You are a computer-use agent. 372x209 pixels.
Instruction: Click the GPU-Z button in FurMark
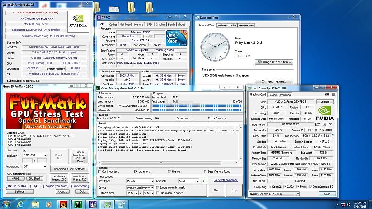tap(16, 178)
